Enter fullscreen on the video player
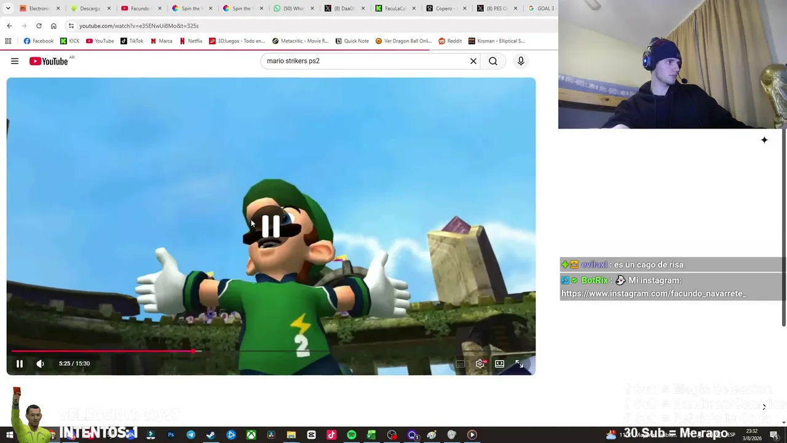The height and width of the screenshot is (443, 787). 520,364
